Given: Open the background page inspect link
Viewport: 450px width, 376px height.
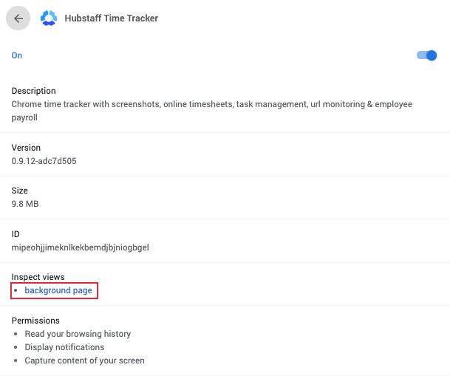Looking at the screenshot, I should click(x=58, y=290).
